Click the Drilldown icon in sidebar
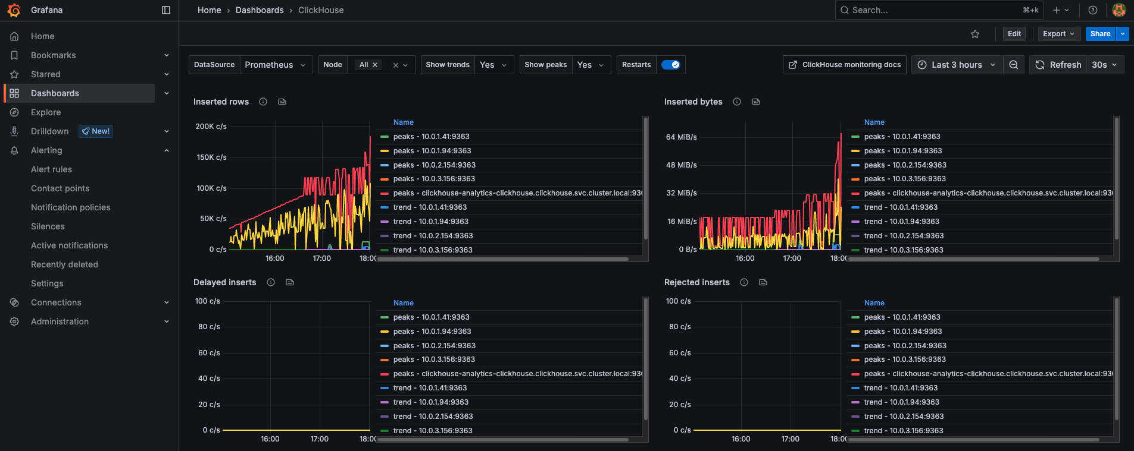 tap(14, 131)
